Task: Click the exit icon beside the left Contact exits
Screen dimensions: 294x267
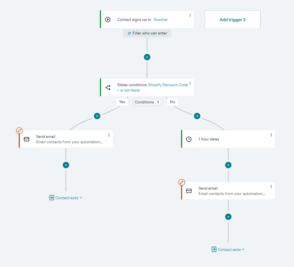Action: click(x=51, y=198)
